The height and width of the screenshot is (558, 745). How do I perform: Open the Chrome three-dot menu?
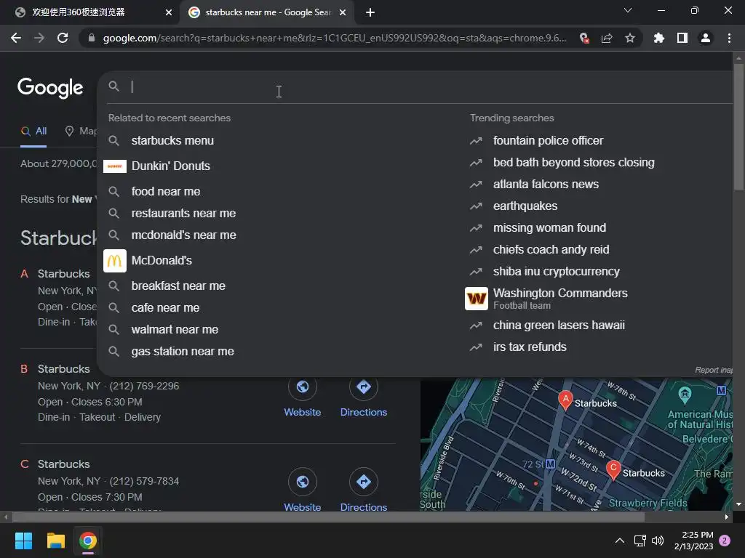click(729, 38)
